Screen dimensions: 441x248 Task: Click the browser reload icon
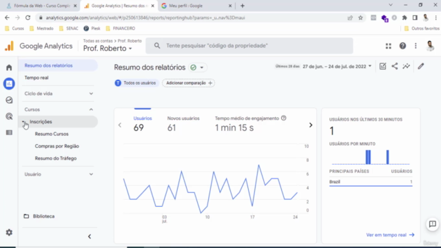[x=28, y=18]
